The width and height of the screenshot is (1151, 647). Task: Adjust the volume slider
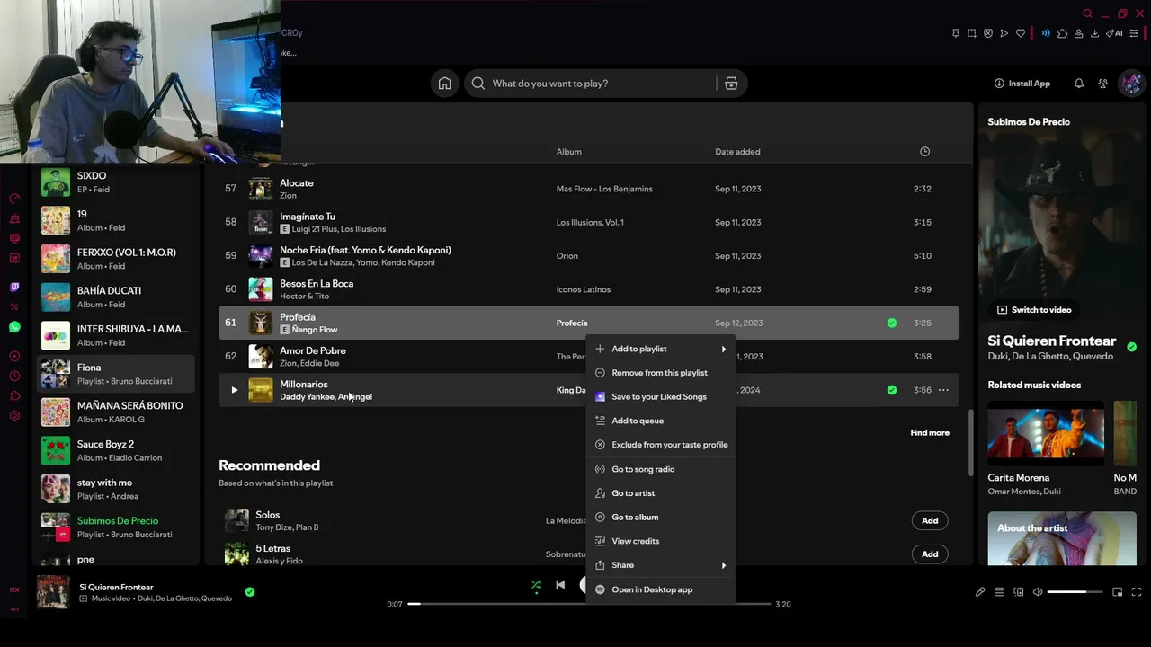point(1075,592)
